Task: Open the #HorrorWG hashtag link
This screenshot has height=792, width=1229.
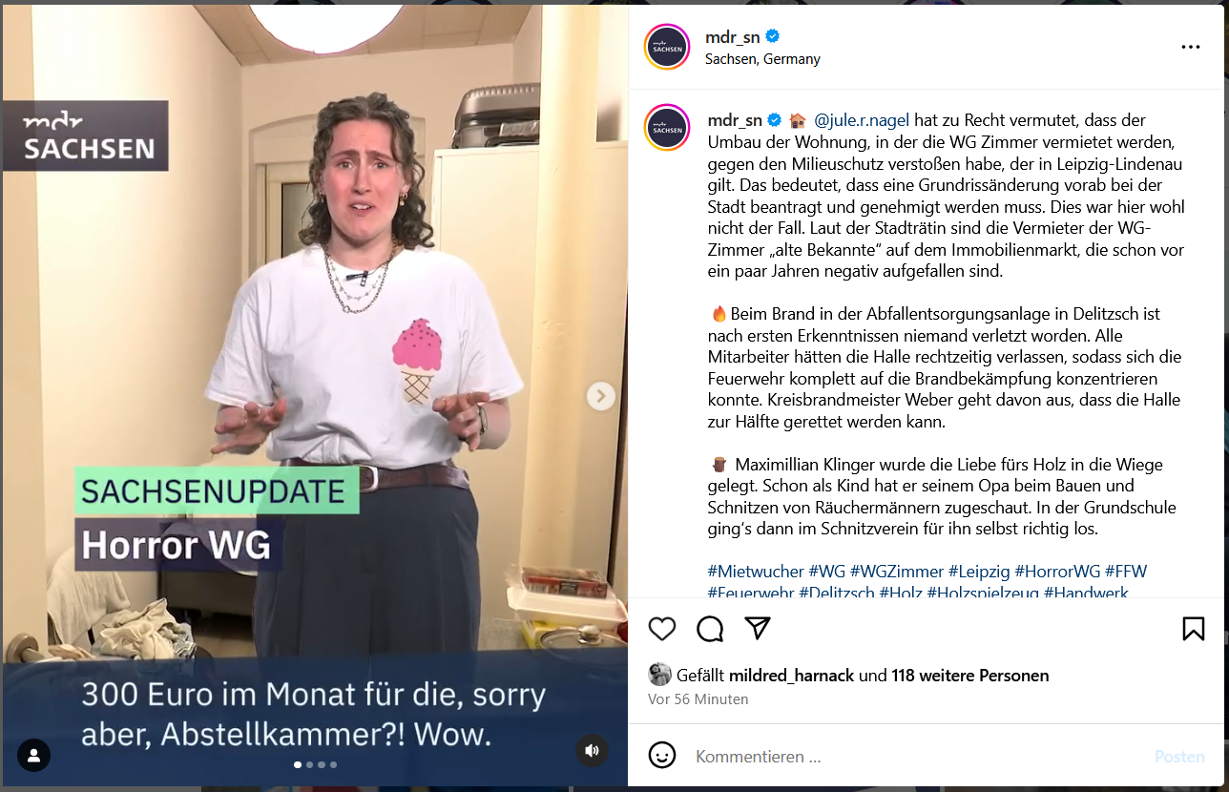Action: tap(1057, 572)
